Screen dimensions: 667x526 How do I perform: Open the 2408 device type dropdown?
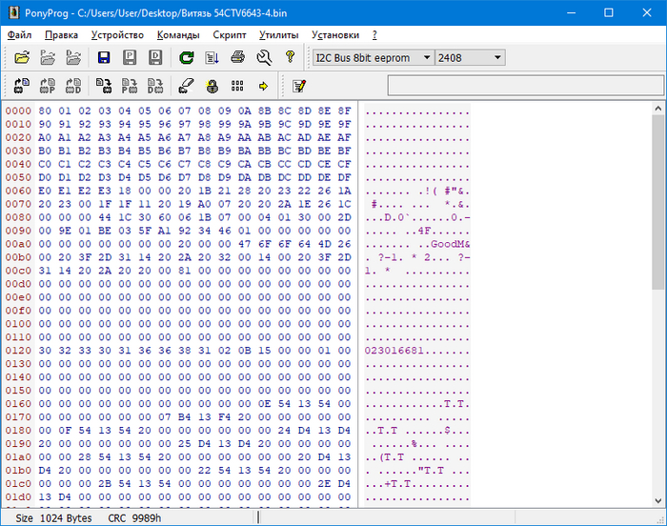(497, 58)
